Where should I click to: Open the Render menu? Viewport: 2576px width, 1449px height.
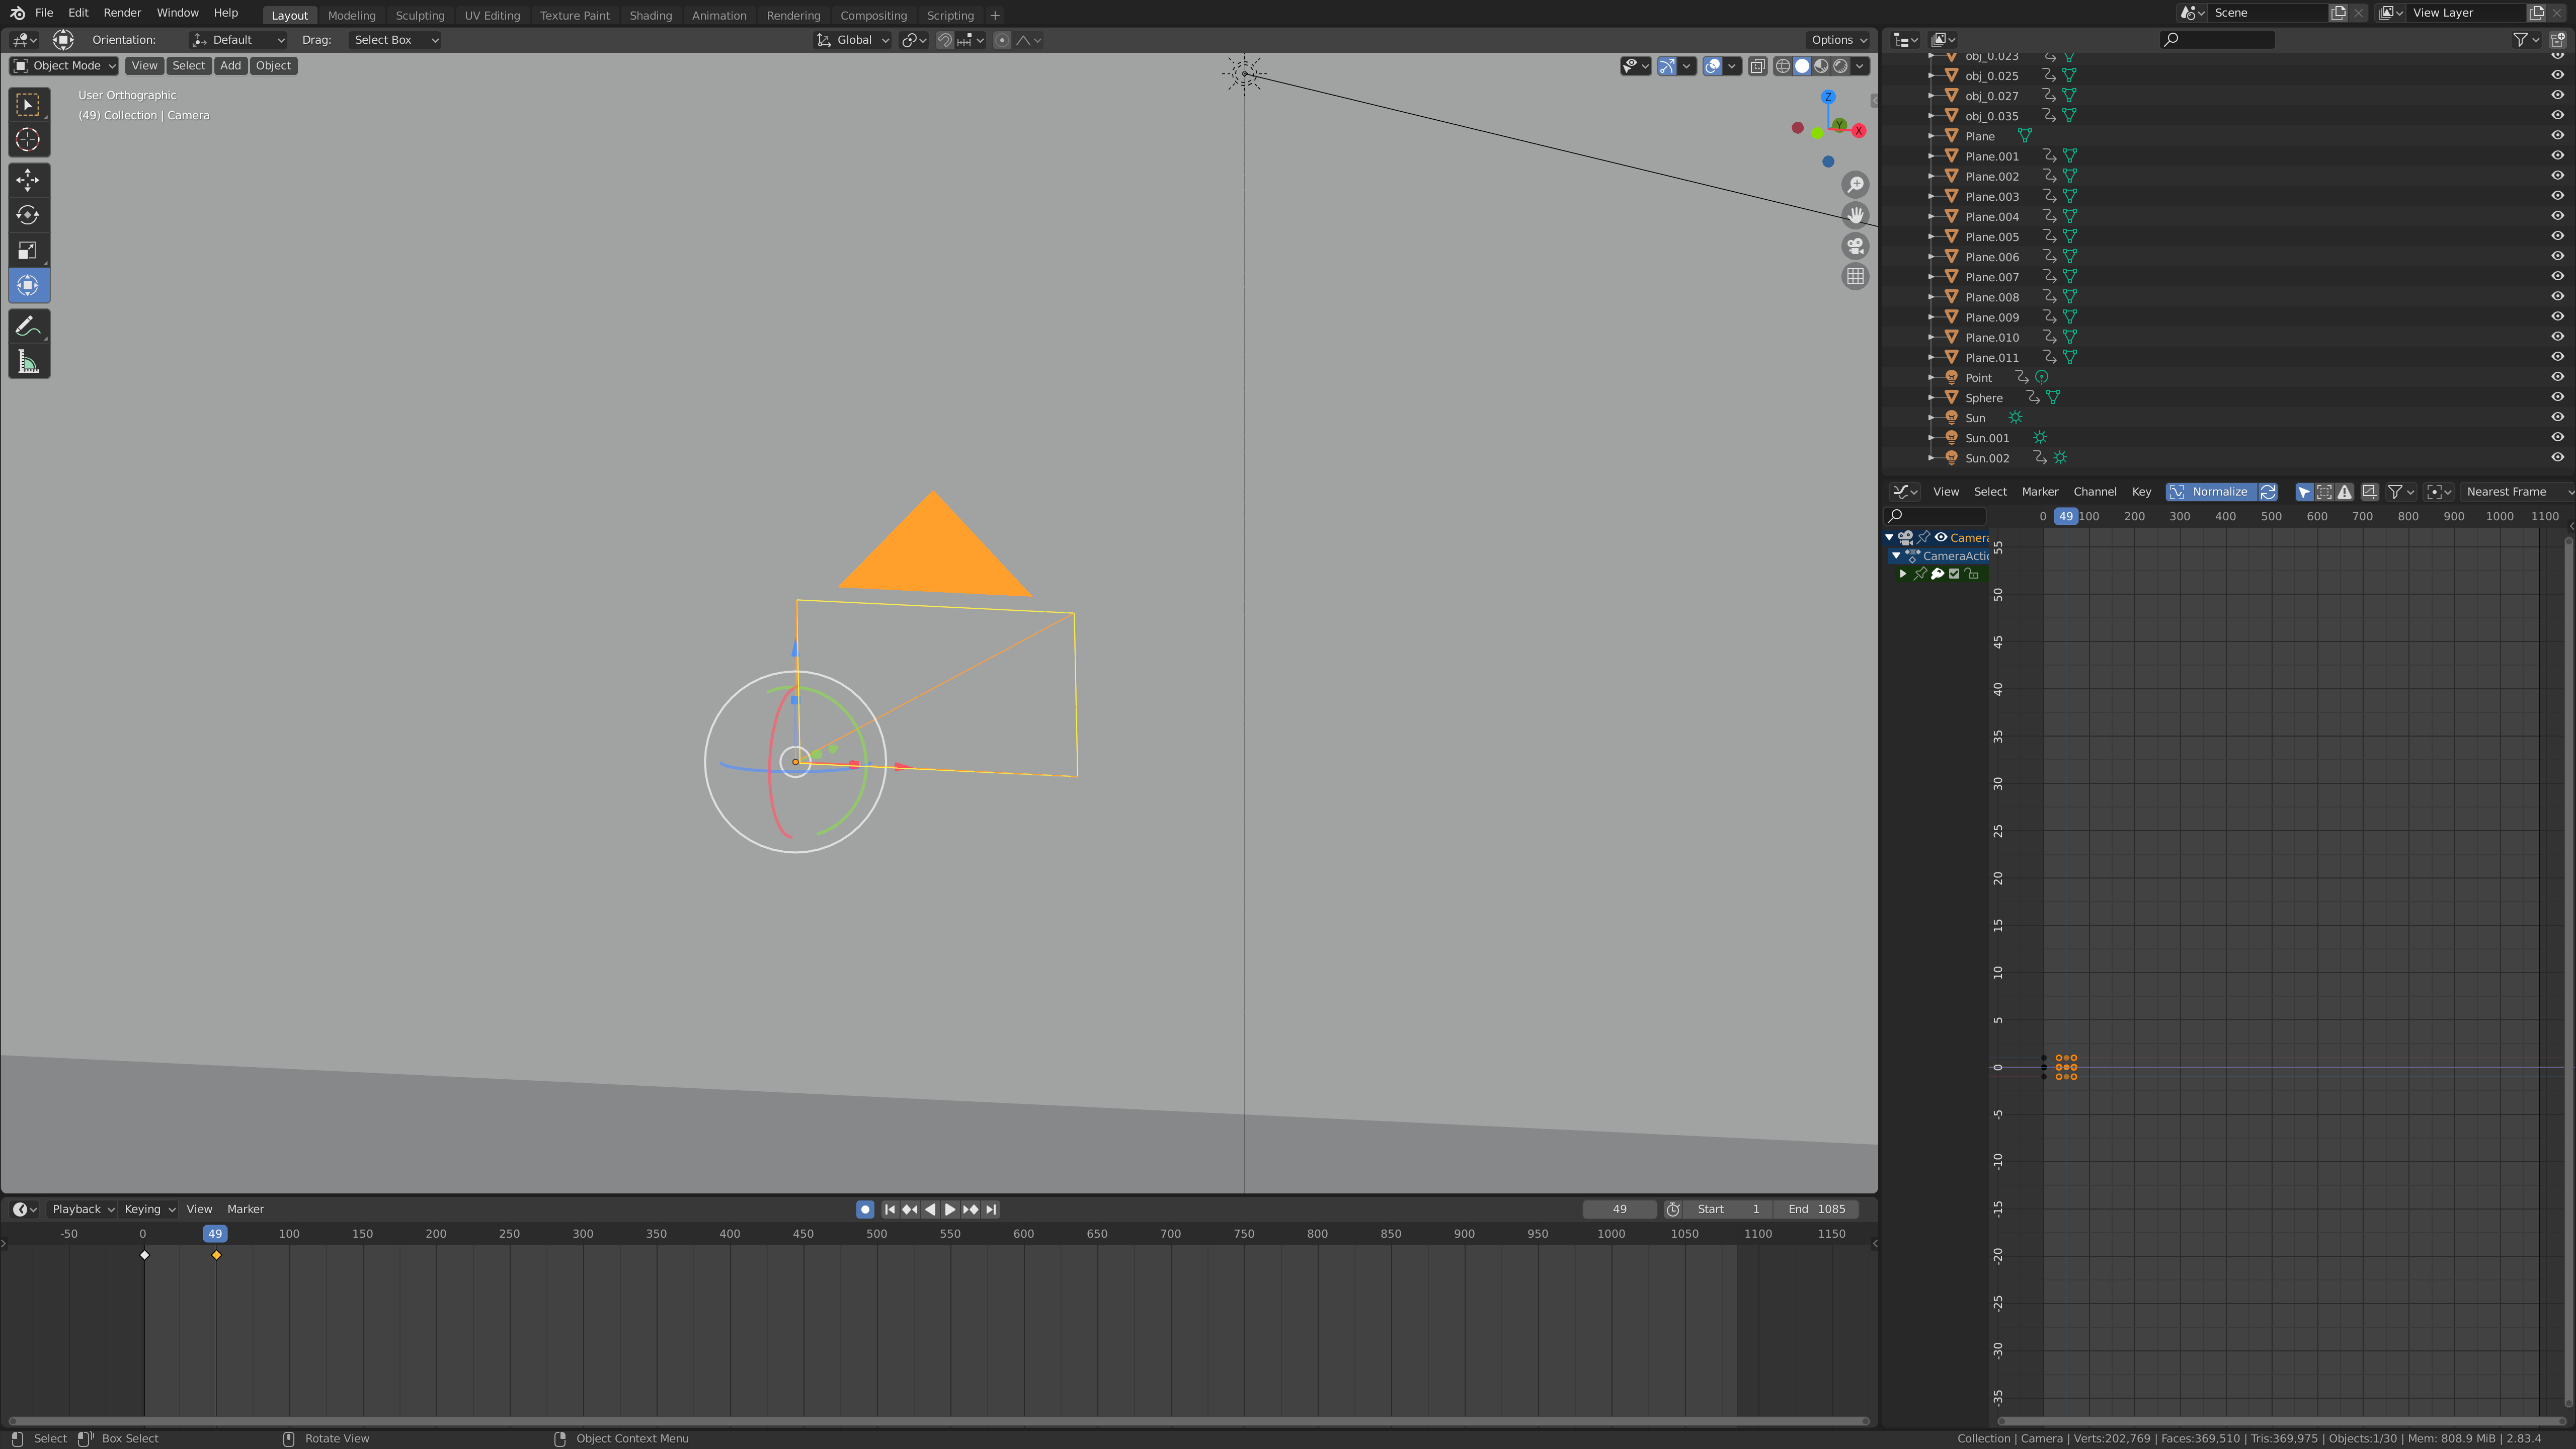tap(122, 13)
